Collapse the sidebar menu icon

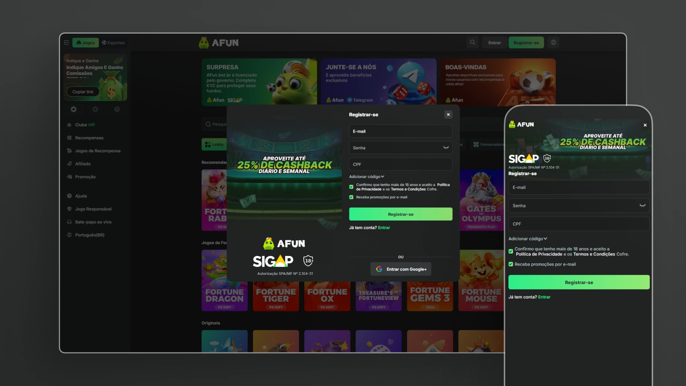click(66, 43)
